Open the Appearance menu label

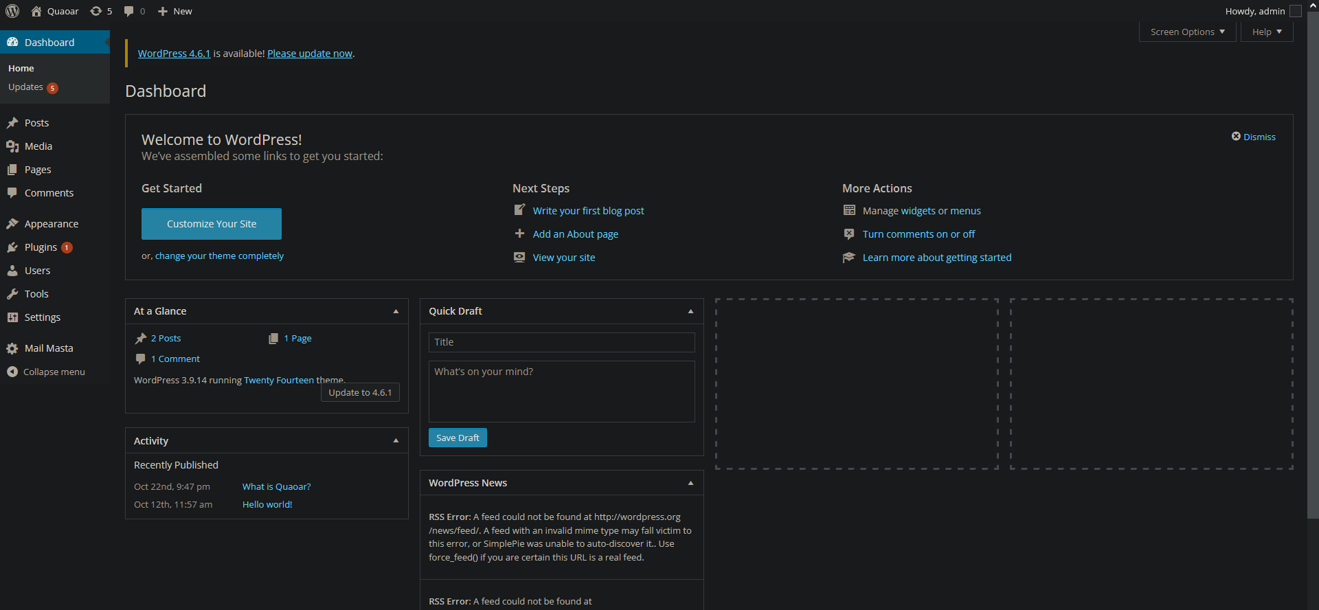click(x=52, y=224)
